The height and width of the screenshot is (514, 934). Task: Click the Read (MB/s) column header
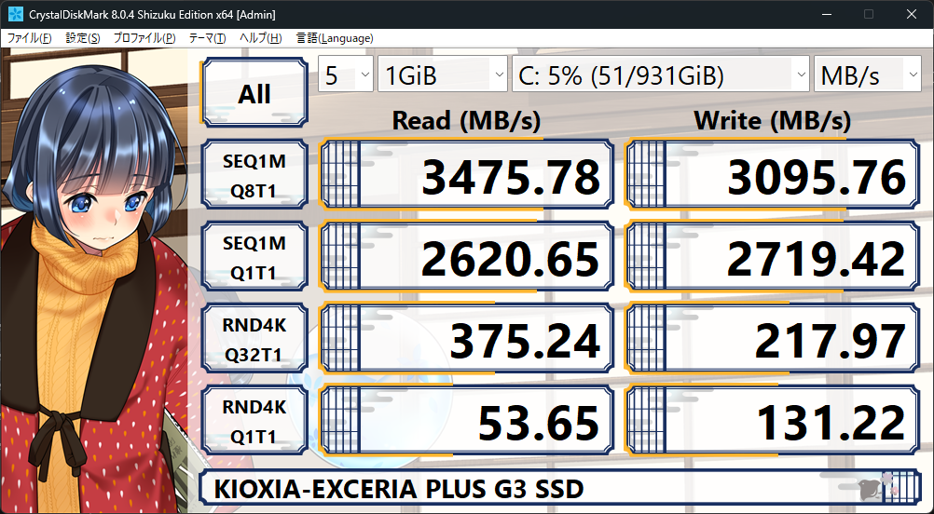466,121
